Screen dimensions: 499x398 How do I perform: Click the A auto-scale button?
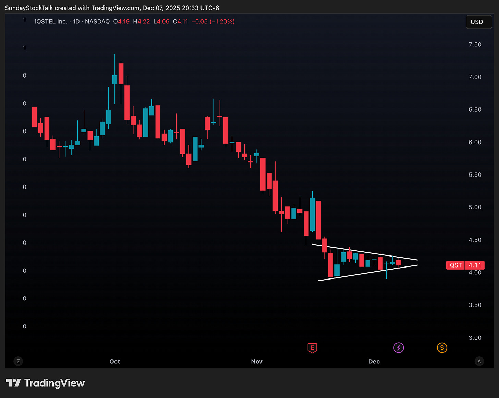(479, 361)
